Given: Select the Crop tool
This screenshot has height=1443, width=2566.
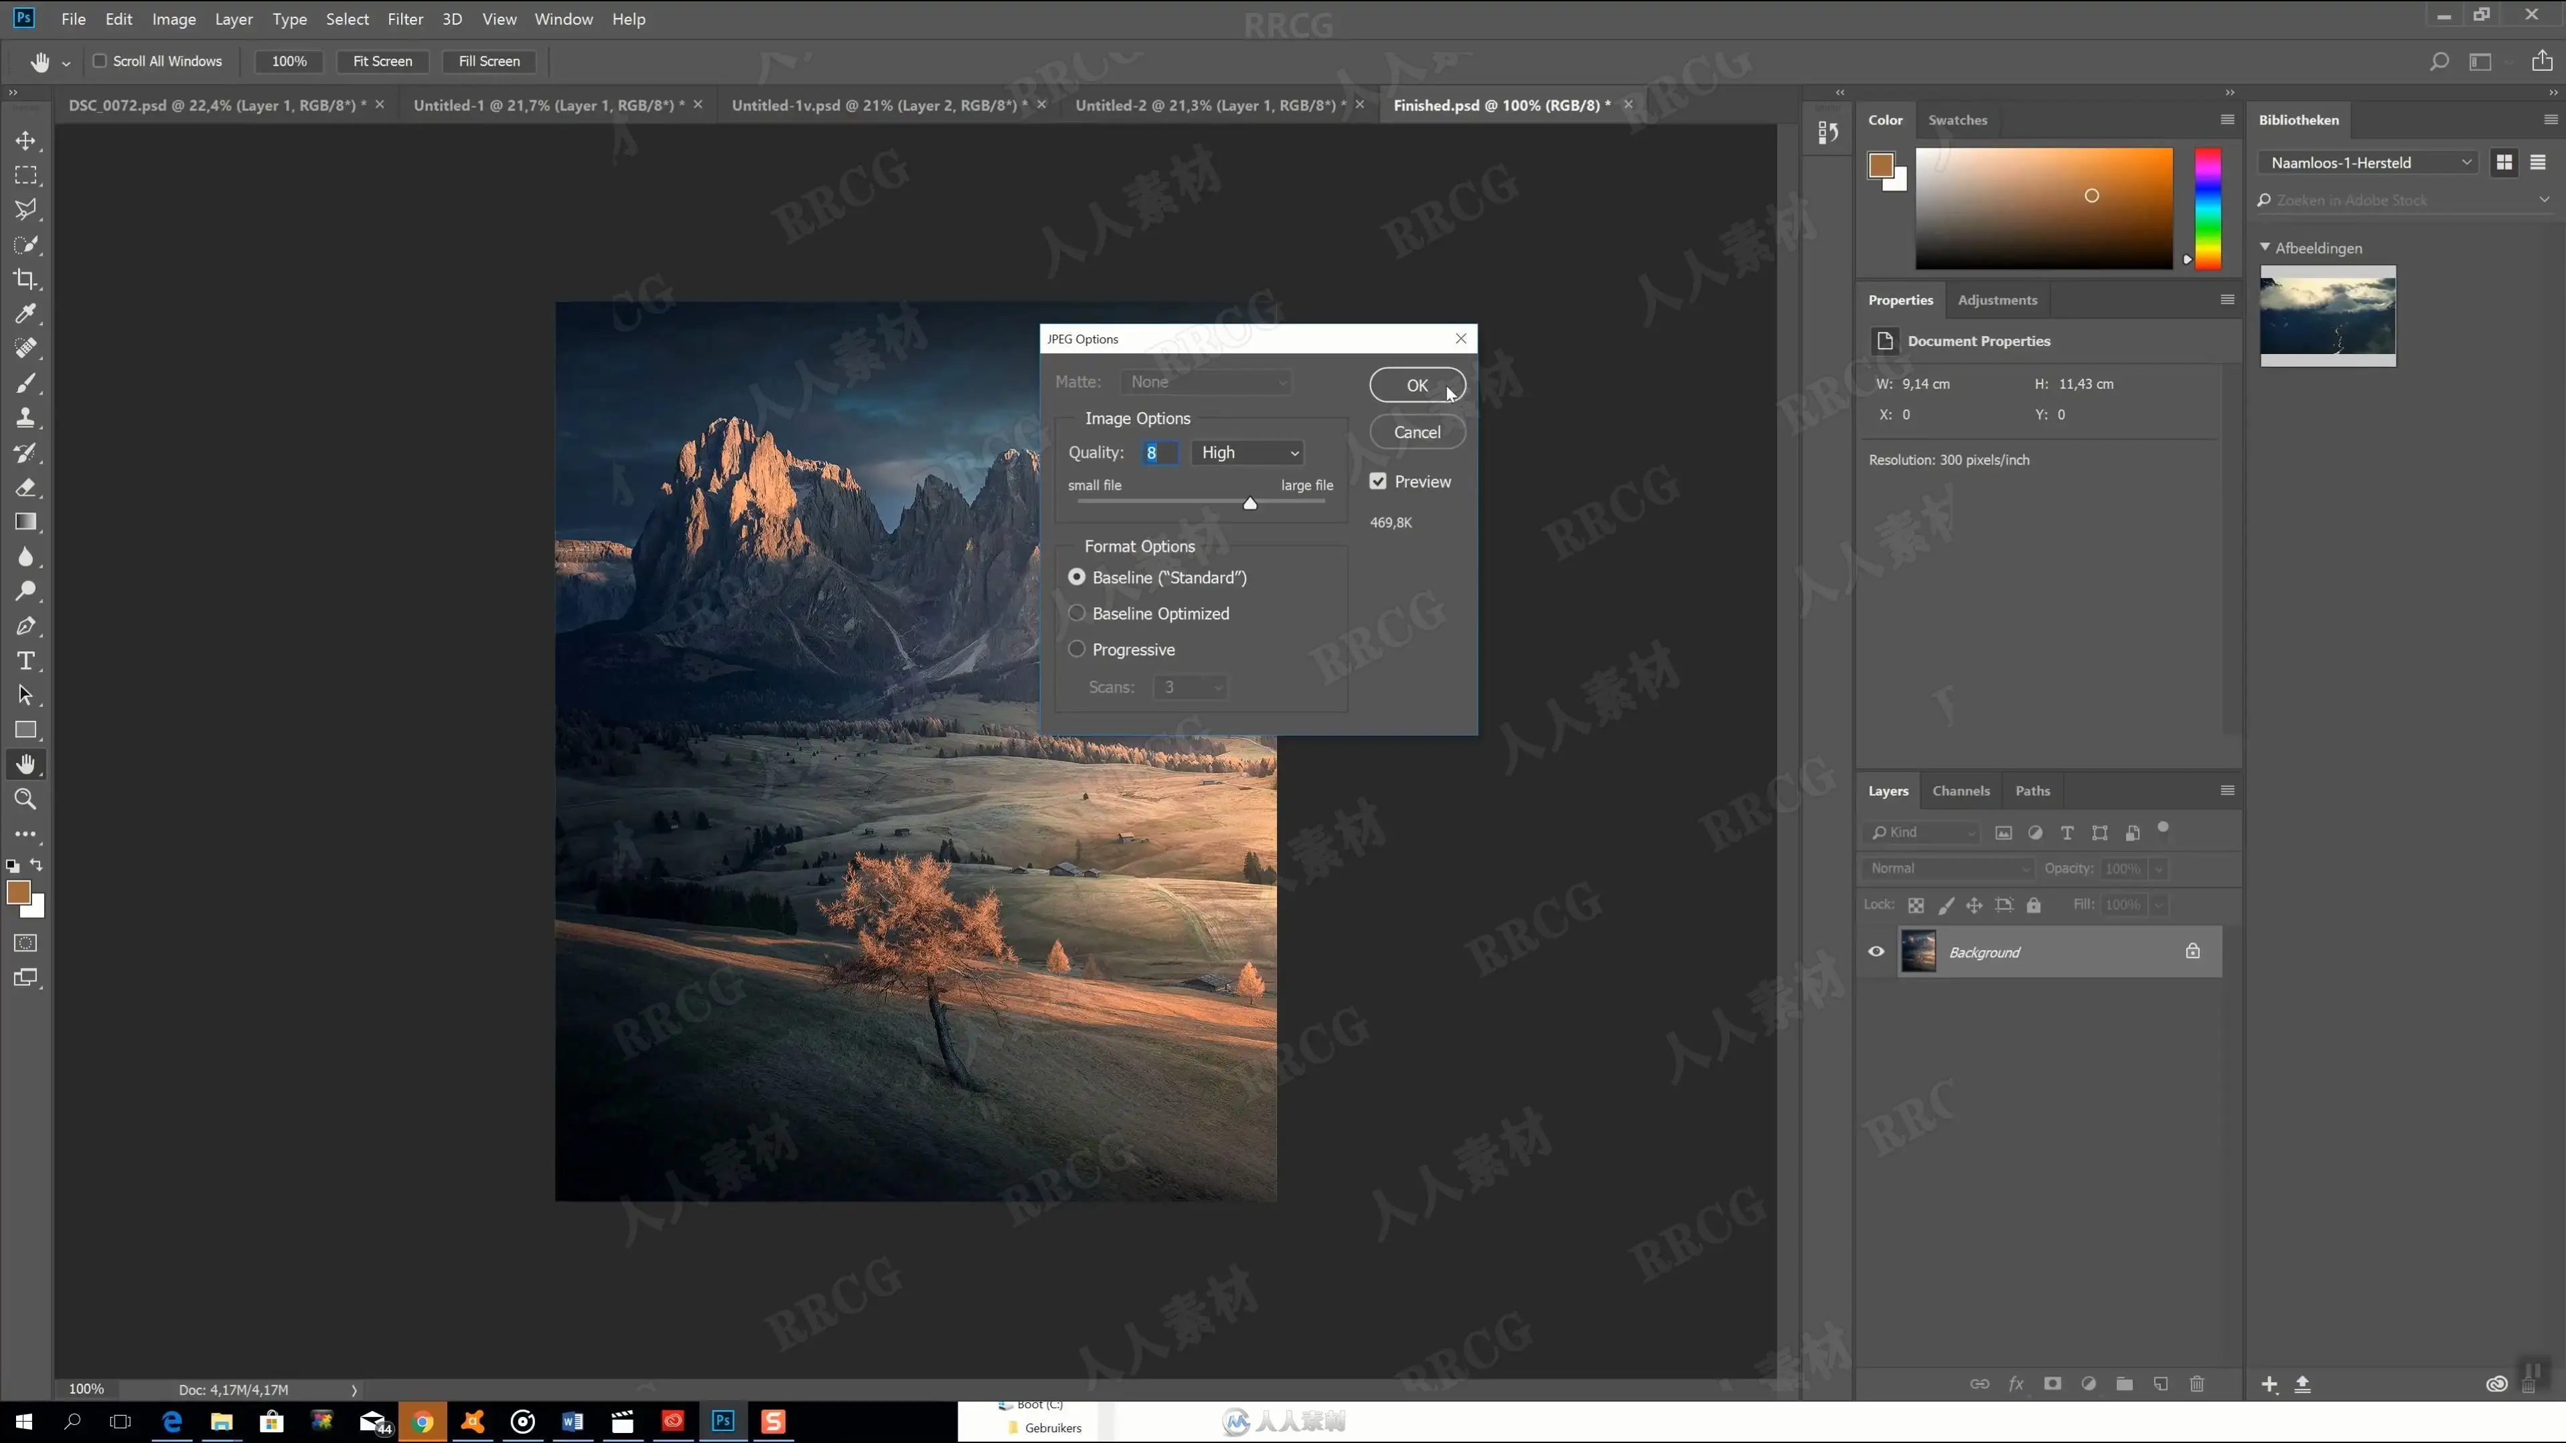Looking at the screenshot, I should (x=26, y=279).
